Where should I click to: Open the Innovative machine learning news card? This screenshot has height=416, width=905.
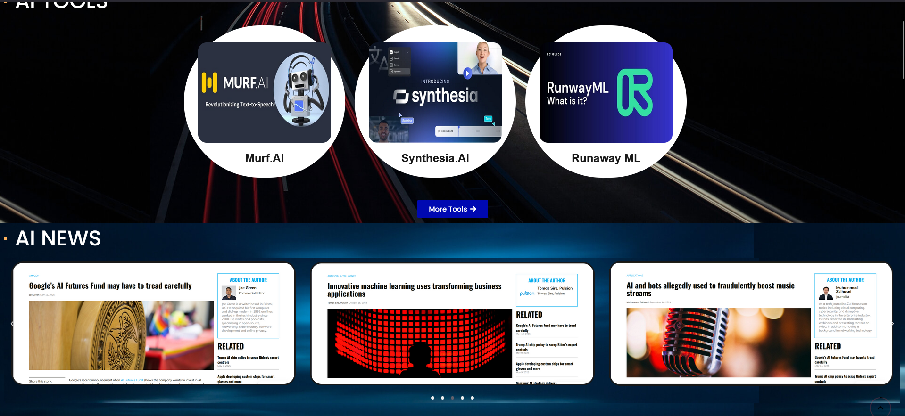(452, 324)
